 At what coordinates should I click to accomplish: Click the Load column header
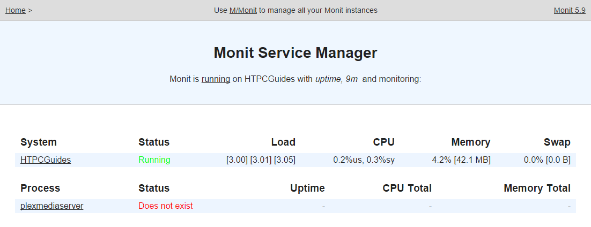click(x=283, y=142)
